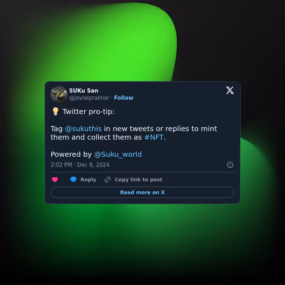Viewport: 285px width, 285px height.
Task: Click the Powered by text line
Action: point(96,154)
